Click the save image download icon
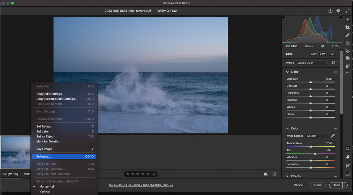This screenshot has width=353, height=195. (x=330, y=11)
